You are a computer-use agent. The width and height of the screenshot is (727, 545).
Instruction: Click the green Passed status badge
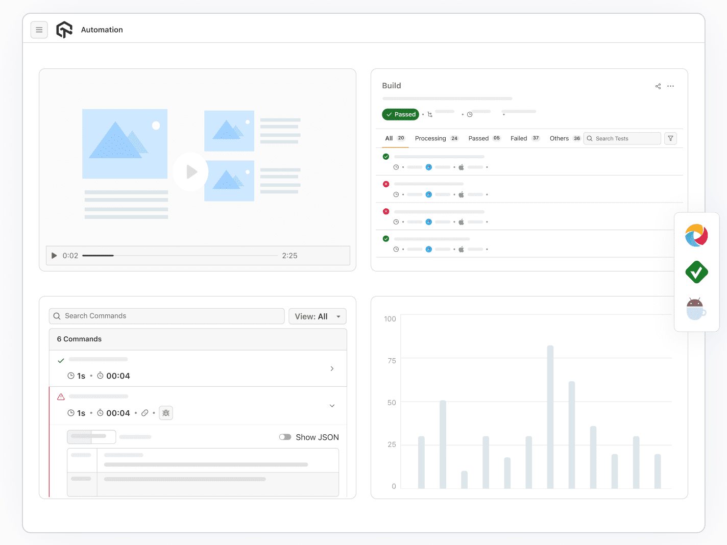tap(400, 114)
